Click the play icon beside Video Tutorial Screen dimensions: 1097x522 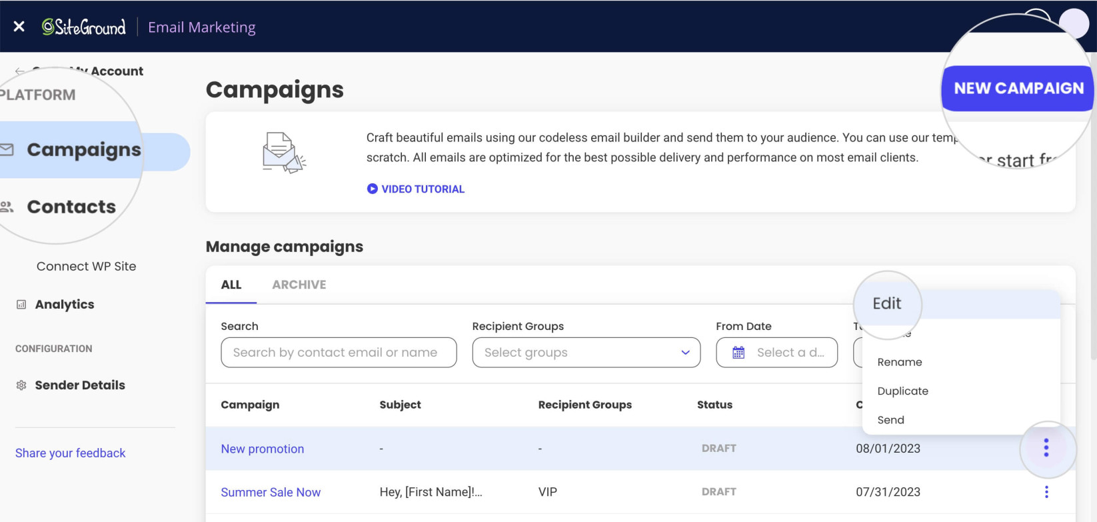coord(373,189)
